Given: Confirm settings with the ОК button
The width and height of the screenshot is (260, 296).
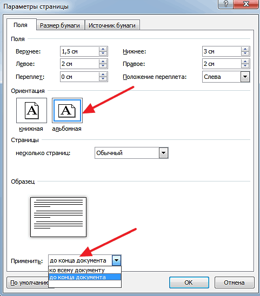Looking at the screenshot, I should pyautogui.click(x=189, y=282).
